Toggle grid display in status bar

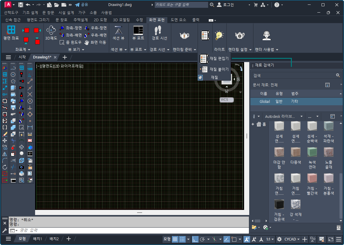click(x=175, y=239)
